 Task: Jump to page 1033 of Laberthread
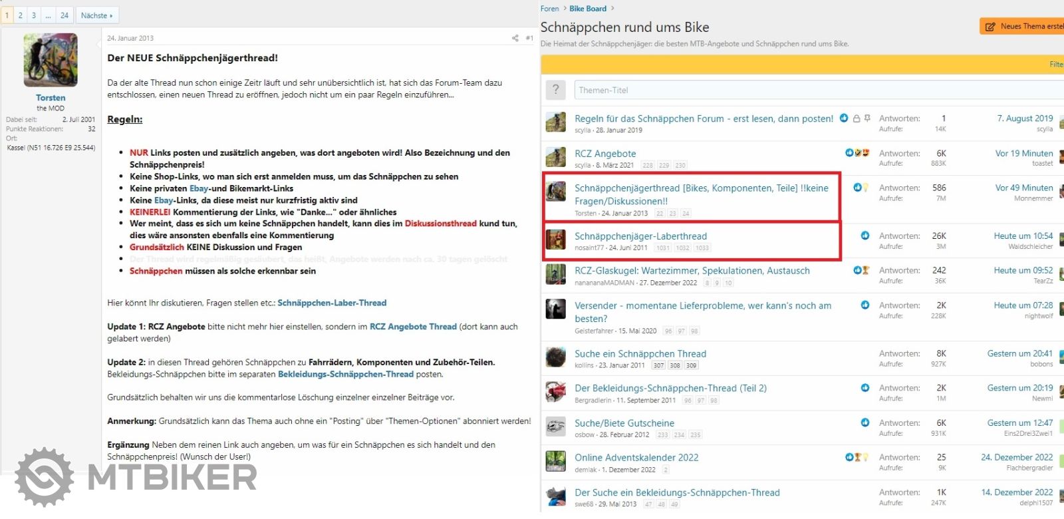[x=702, y=248]
